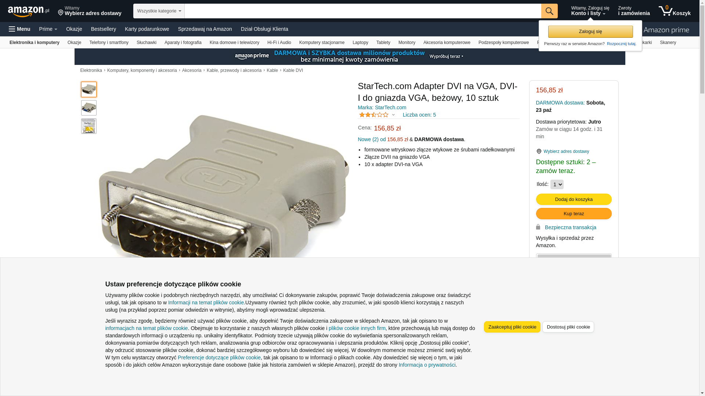Expand the Wszystkie kategorie search dropdown

click(159, 11)
